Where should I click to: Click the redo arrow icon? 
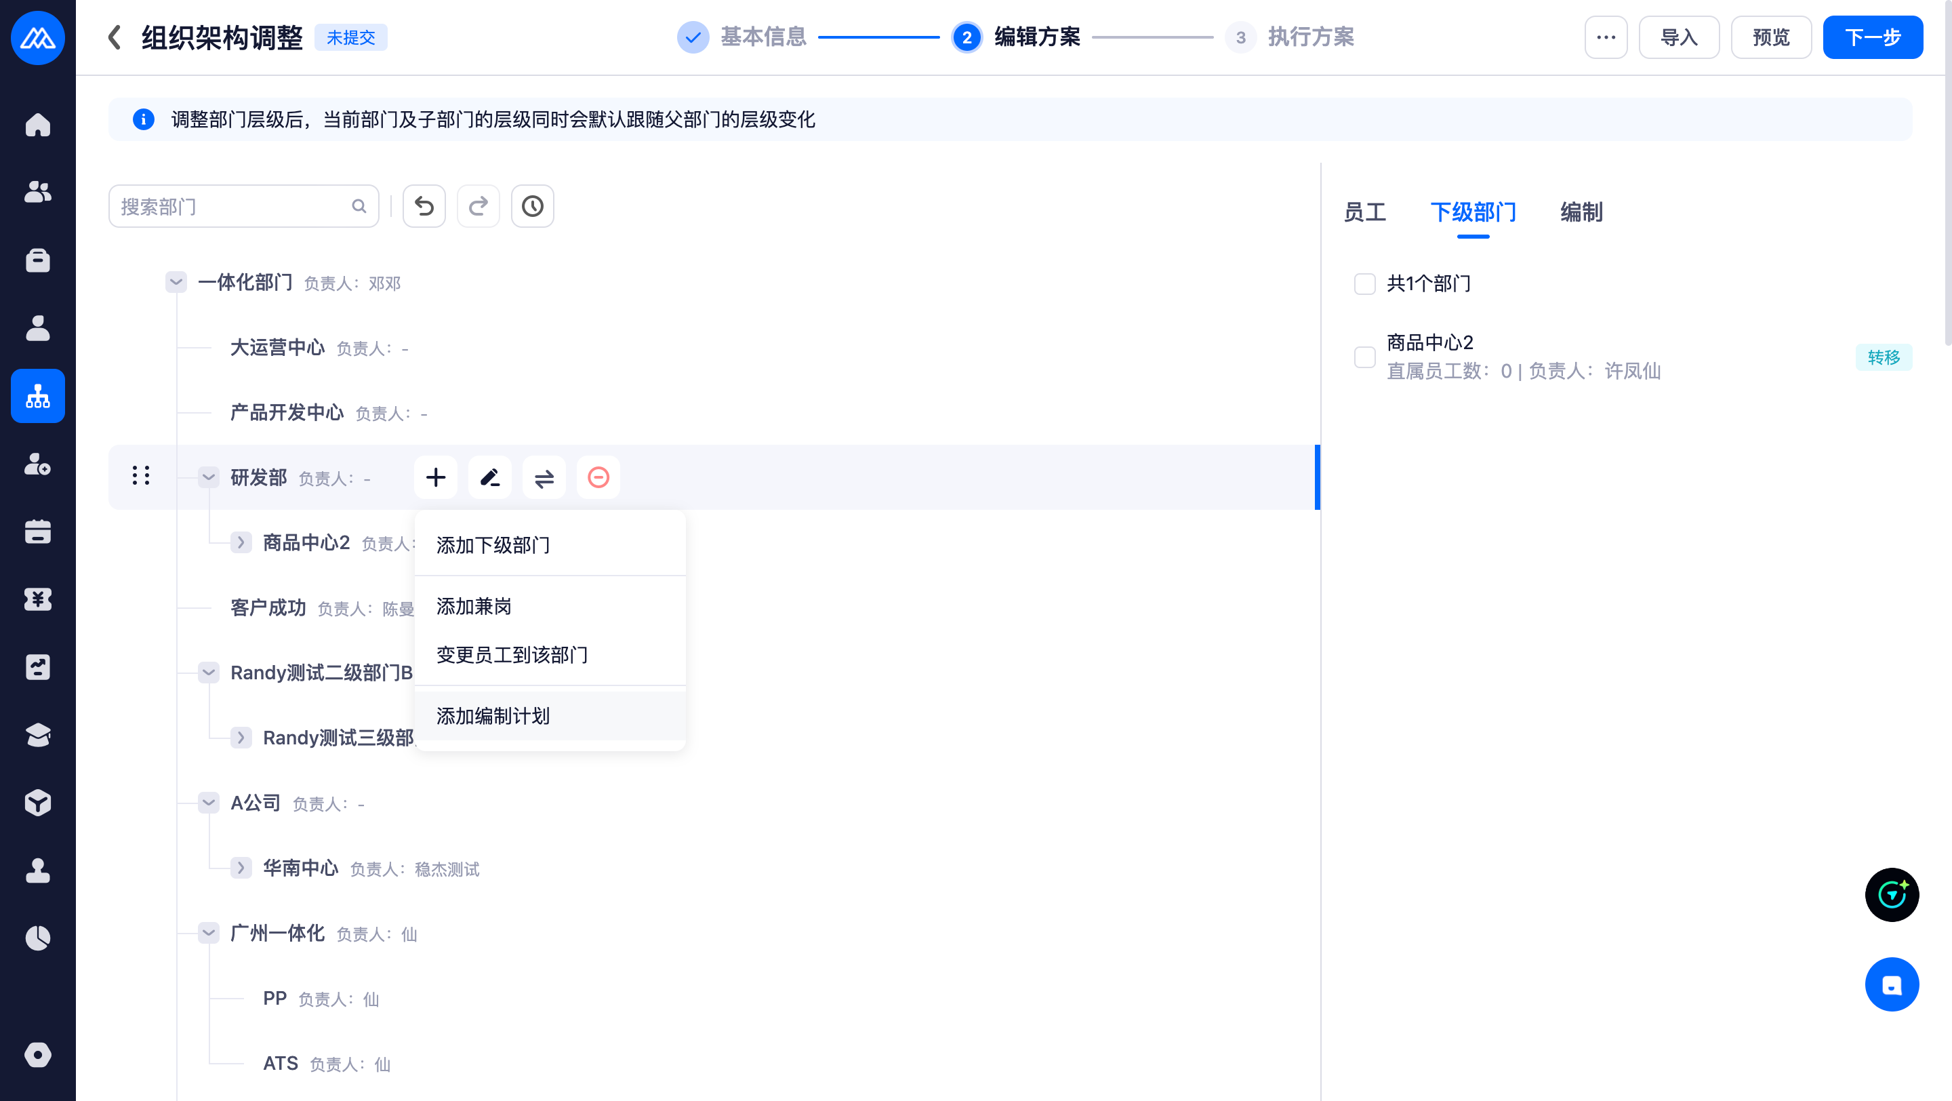pyautogui.click(x=478, y=206)
